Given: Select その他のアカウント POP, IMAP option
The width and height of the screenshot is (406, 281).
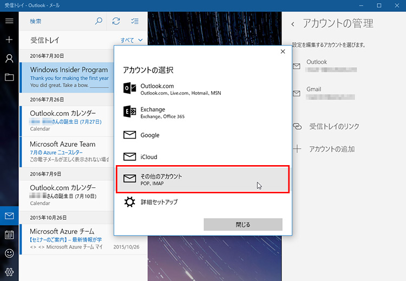Looking at the screenshot, I should (x=202, y=179).
